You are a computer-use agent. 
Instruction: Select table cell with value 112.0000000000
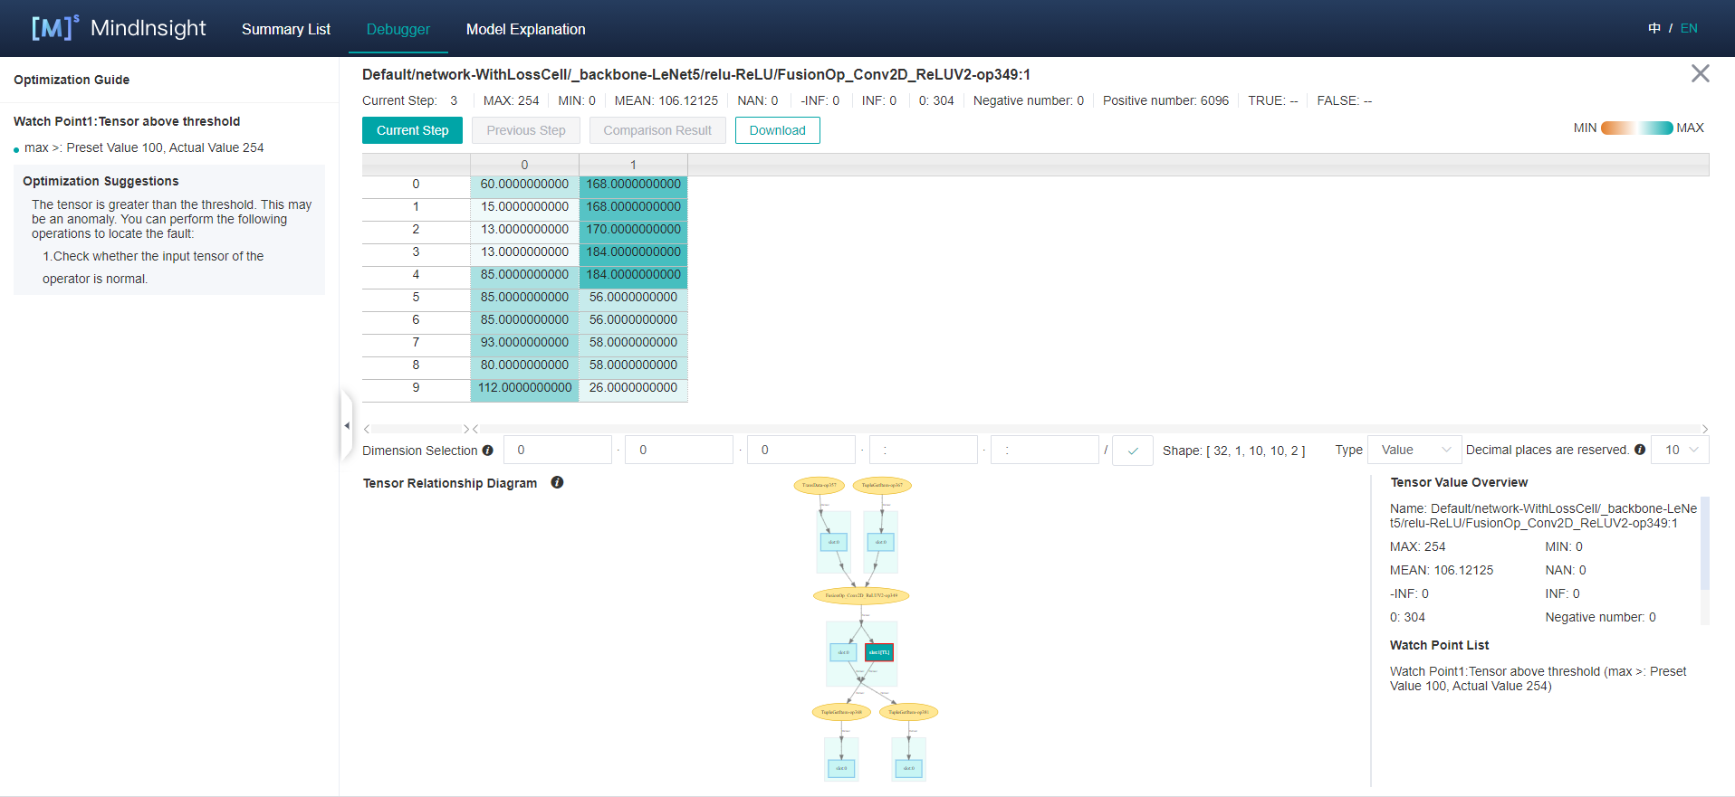pos(524,388)
